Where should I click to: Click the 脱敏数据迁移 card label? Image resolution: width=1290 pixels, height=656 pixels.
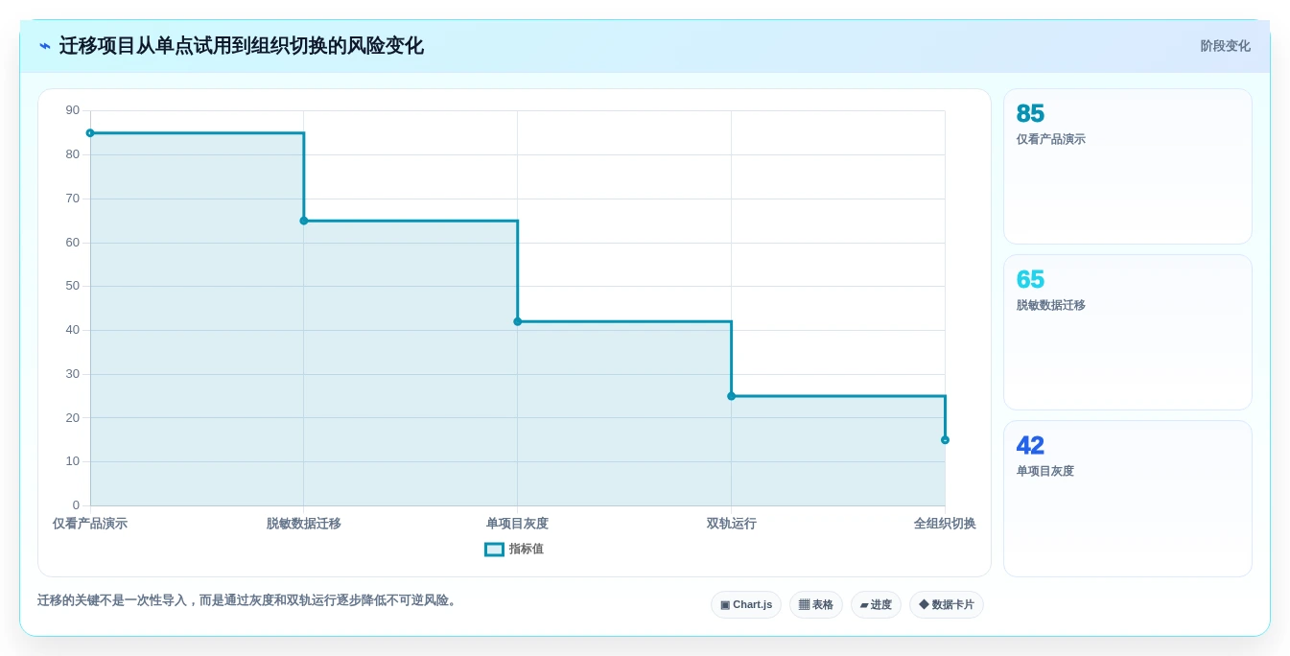[x=1051, y=305]
